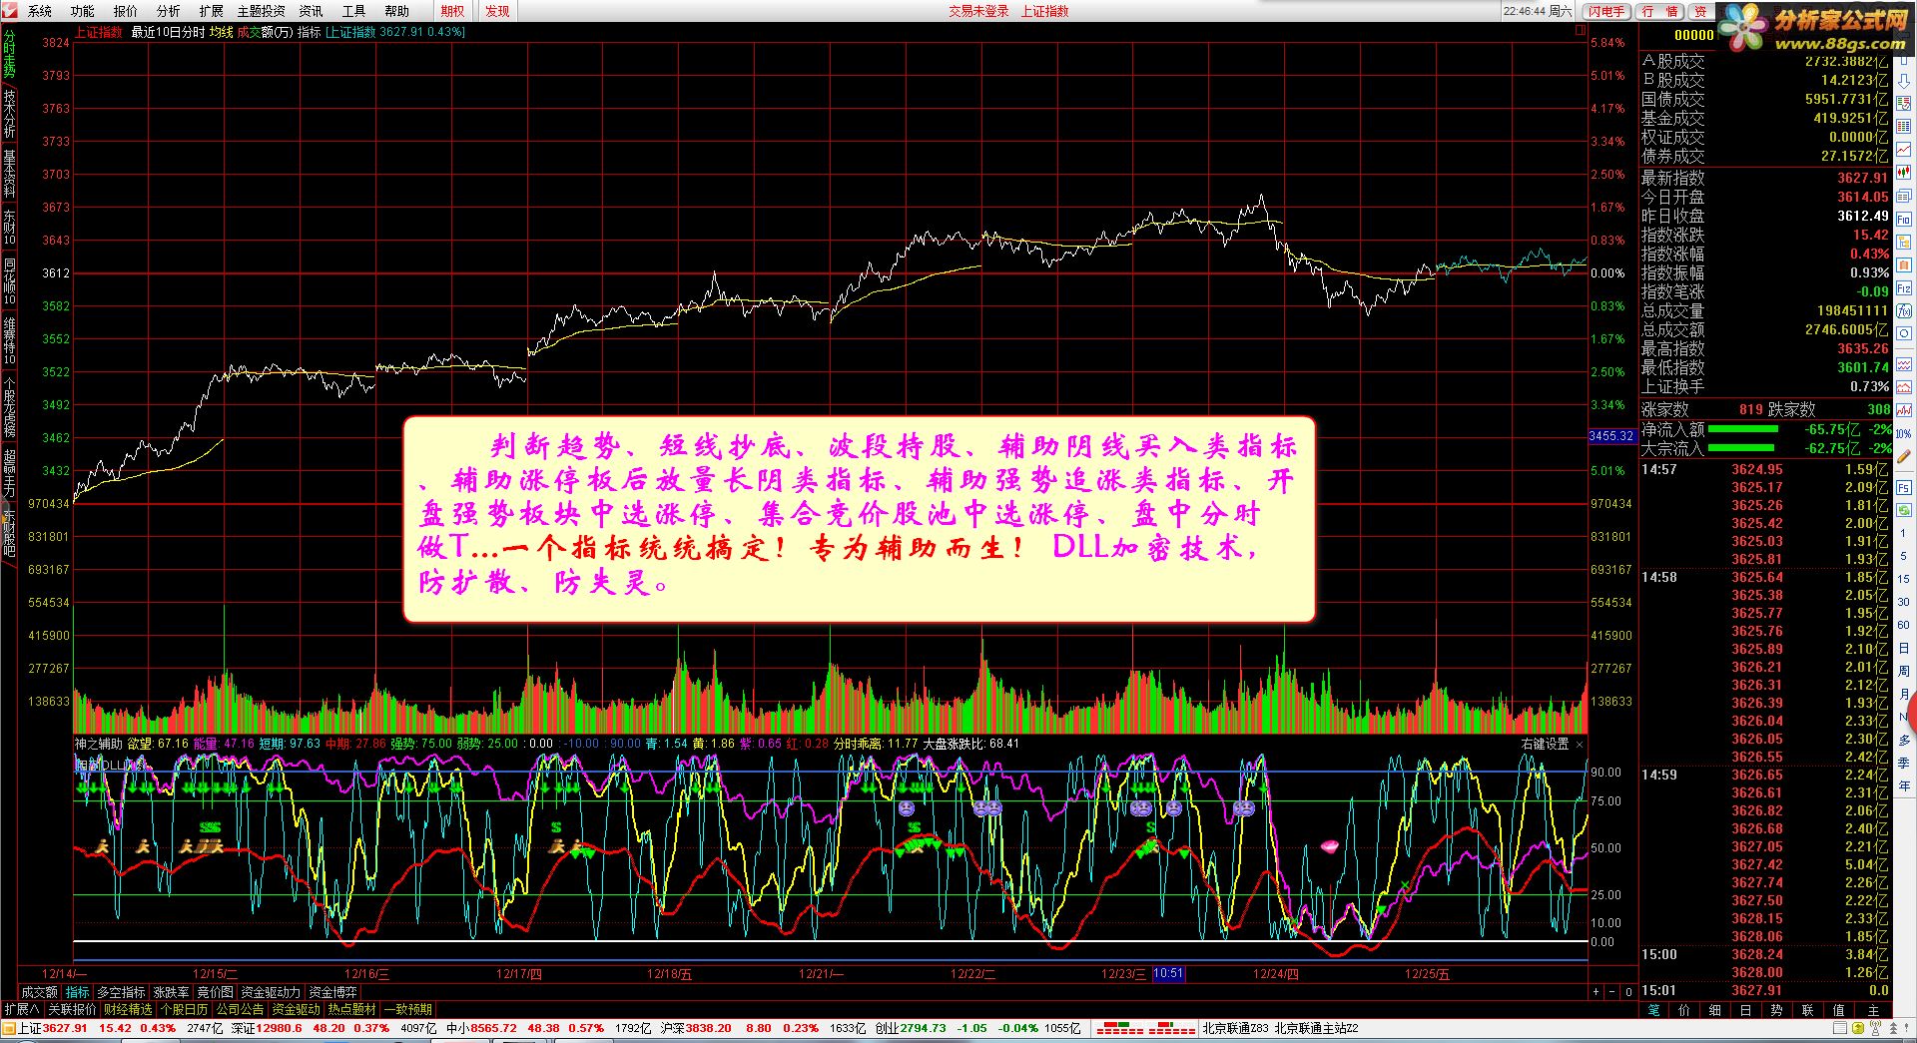Click the + zoom button below chart

pyautogui.click(x=1597, y=992)
